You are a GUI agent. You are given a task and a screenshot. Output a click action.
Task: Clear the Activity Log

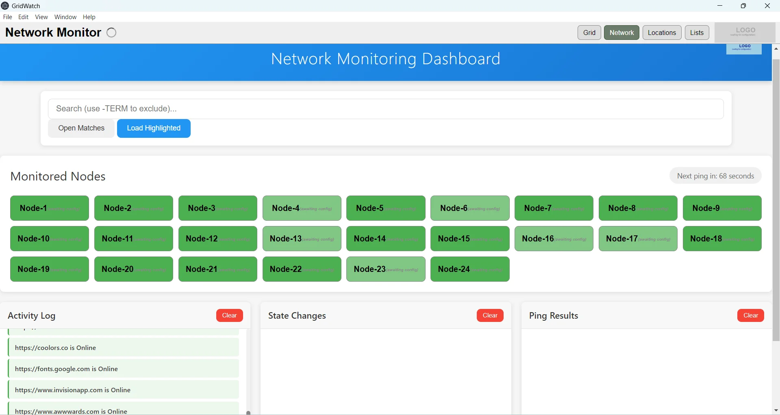point(229,315)
